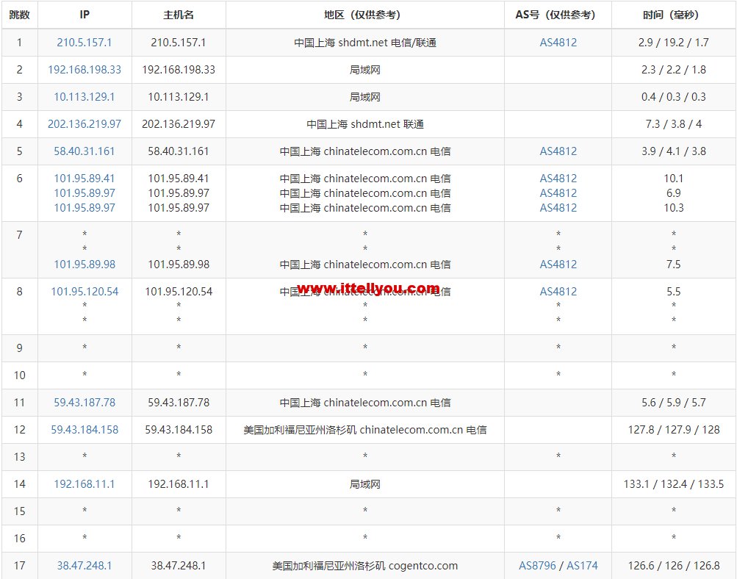Open the IP link 101.95.89.98

(85, 265)
